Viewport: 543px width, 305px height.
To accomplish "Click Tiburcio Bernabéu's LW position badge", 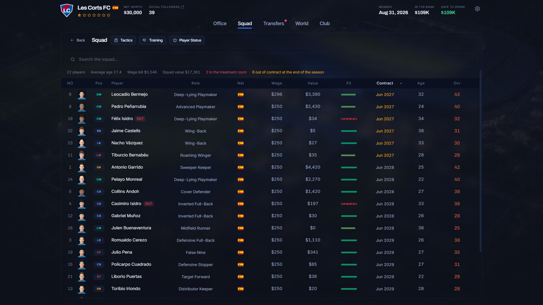I will click(x=99, y=155).
